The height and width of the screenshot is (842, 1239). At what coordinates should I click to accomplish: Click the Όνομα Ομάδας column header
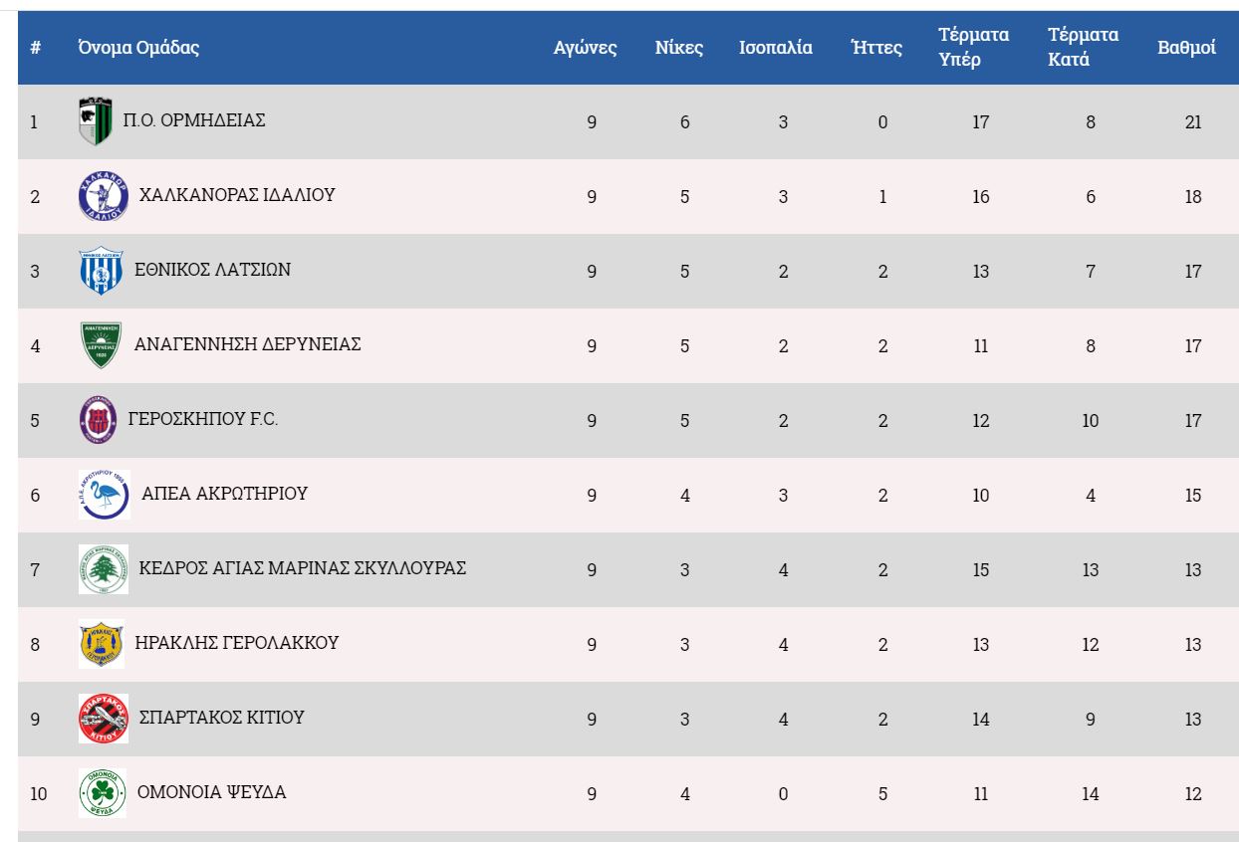point(138,48)
